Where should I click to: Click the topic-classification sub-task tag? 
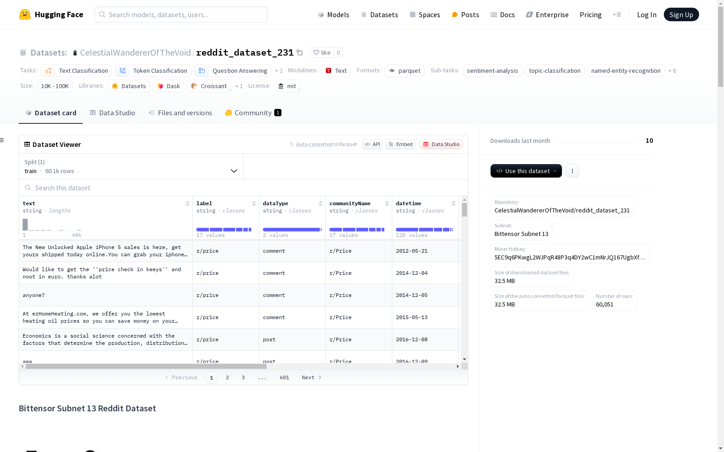click(x=554, y=71)
